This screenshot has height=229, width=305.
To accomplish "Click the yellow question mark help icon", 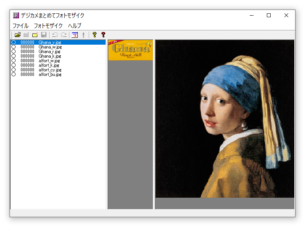I will (95, 35).
